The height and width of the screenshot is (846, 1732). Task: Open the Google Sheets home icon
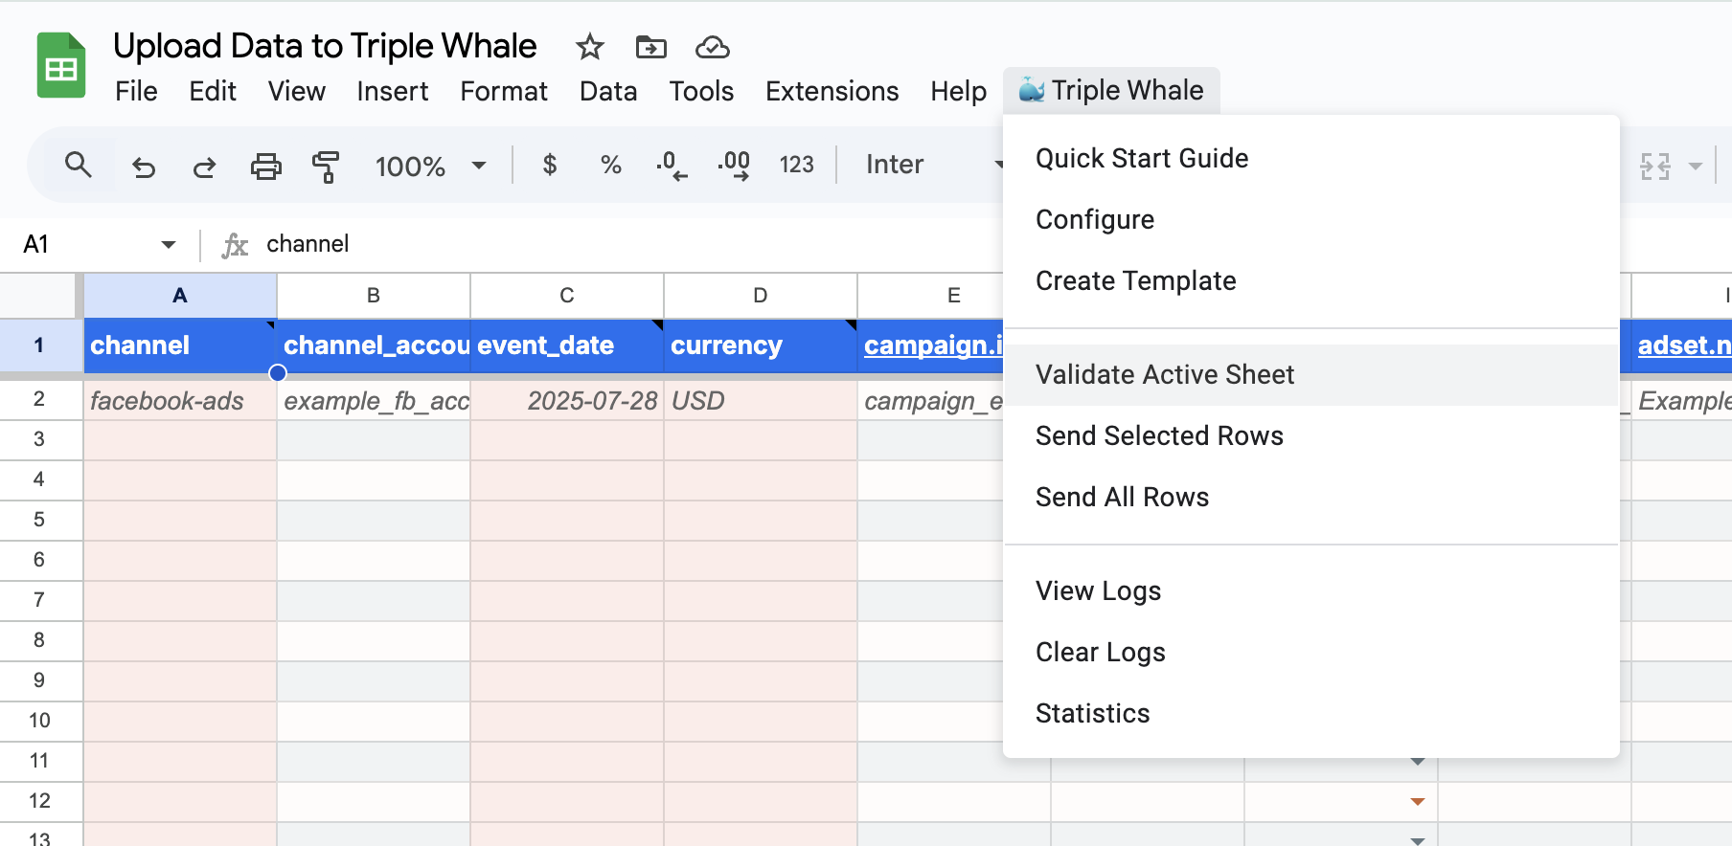(x=61, y=65)
